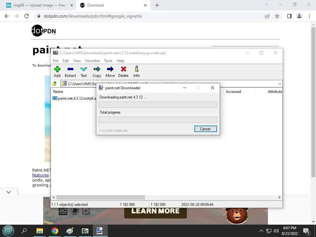Screen dimensions: 316x237
Task: Open a new Chrome tab
Action: 157,6
